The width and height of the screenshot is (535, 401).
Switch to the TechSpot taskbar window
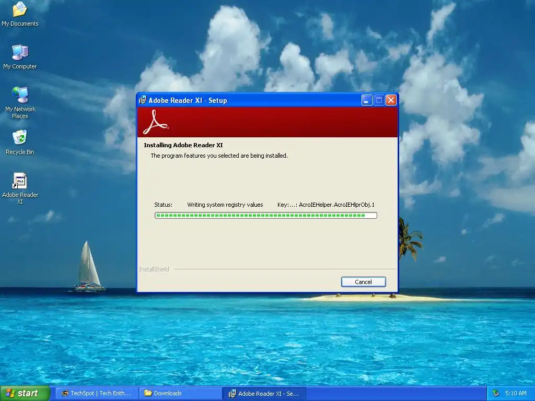tap(97, 394)
